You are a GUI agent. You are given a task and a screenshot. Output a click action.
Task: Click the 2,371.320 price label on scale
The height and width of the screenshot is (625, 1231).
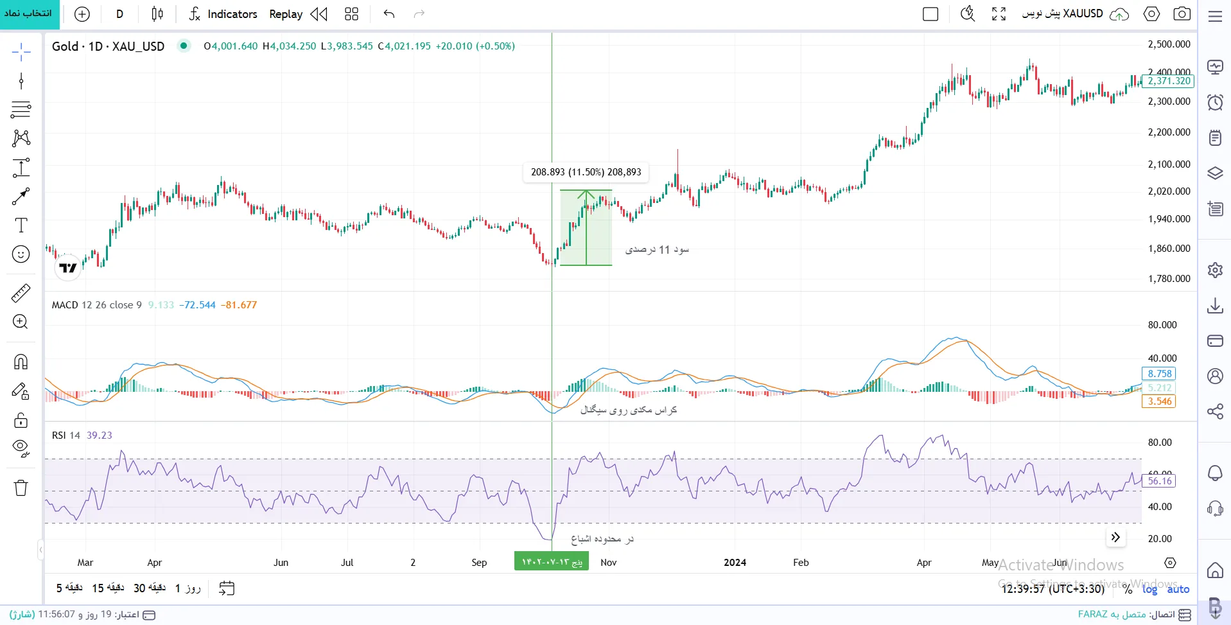click(x=1169, y=81)
